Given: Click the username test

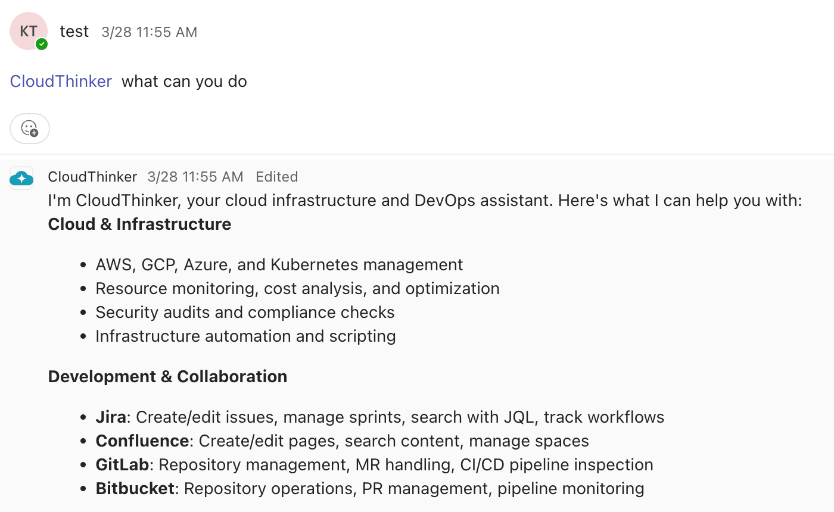Looking at the screenshot, I should click(74, 31).
